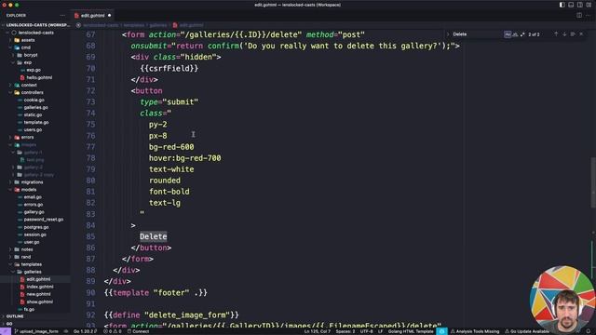
Task: Click Go 1.20.2 version status item
Action: 85,331
